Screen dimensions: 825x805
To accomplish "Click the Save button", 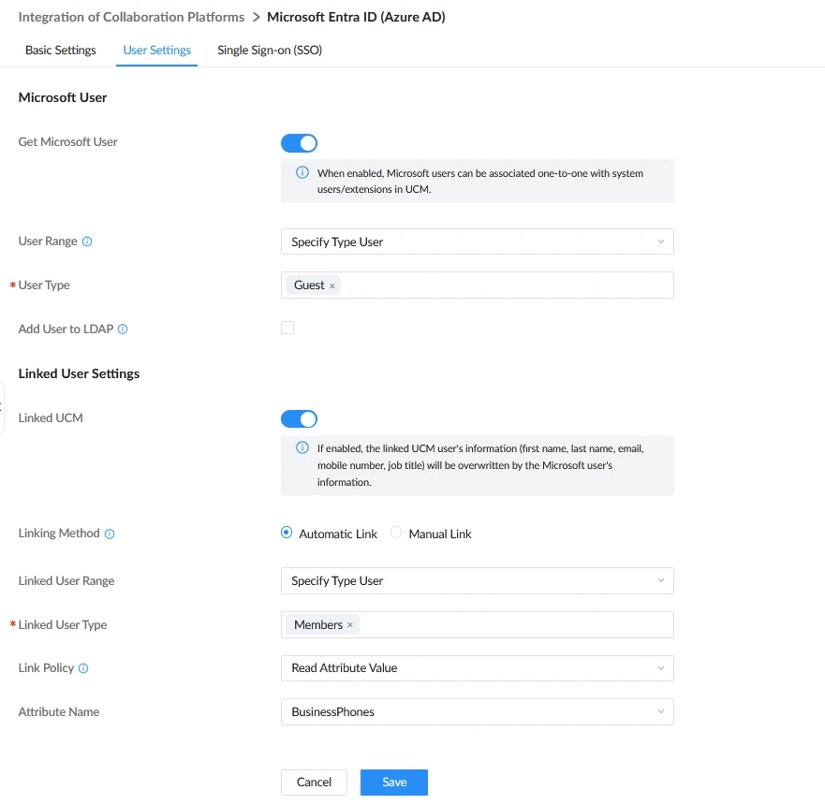I will tap(394, 783).
